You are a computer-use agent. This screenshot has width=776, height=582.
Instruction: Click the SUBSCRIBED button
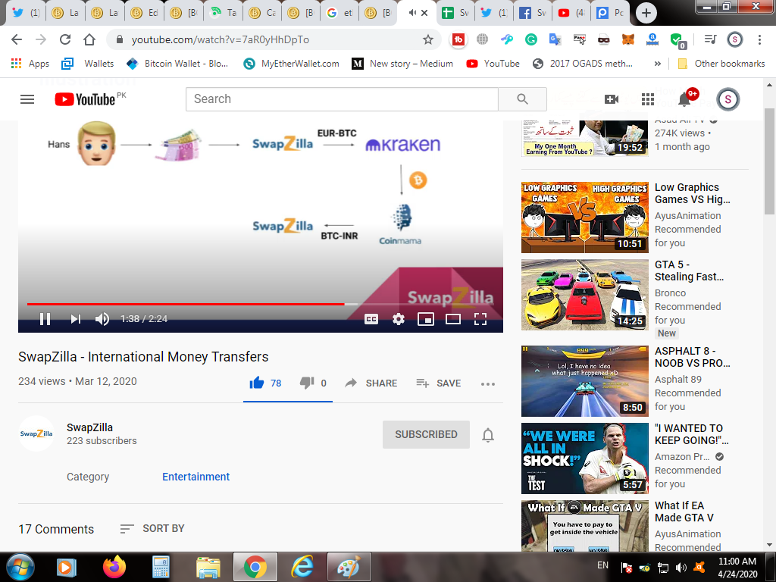[x=426, y=434]
